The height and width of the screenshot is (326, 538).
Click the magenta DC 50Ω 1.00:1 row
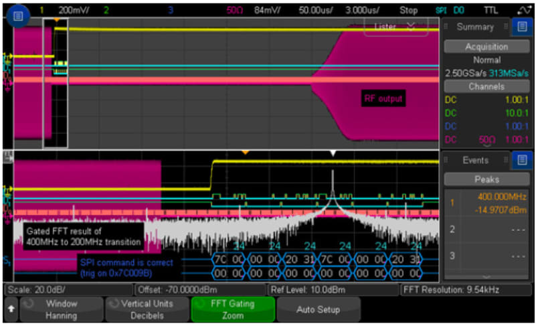coord(486,139)
